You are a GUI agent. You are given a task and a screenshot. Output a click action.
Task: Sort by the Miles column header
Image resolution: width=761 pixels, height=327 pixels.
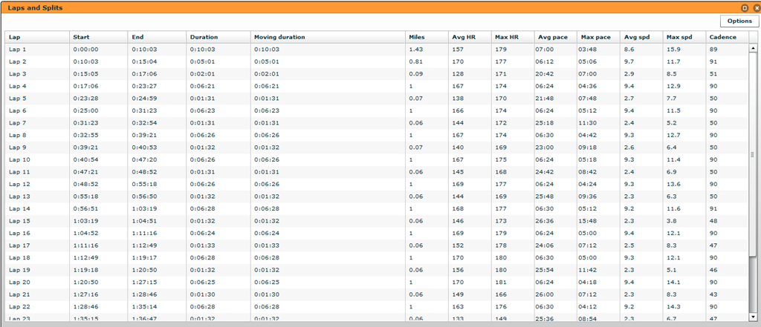(427, 37)
